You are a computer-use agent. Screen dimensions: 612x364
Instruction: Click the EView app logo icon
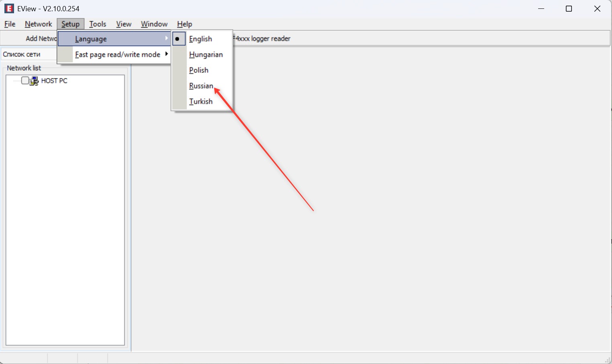point(9,8)
